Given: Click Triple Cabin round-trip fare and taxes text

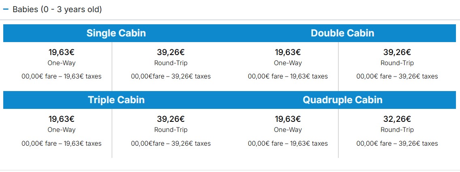Looking at the screenshot, I should (x=171, y=144).
